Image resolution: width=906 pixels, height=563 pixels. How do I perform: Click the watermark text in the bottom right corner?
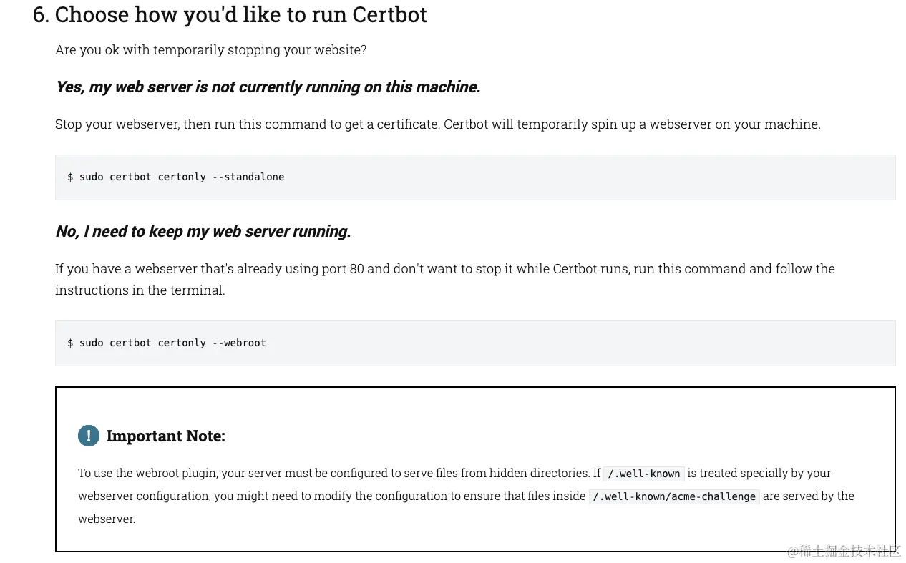coord(844,551)
